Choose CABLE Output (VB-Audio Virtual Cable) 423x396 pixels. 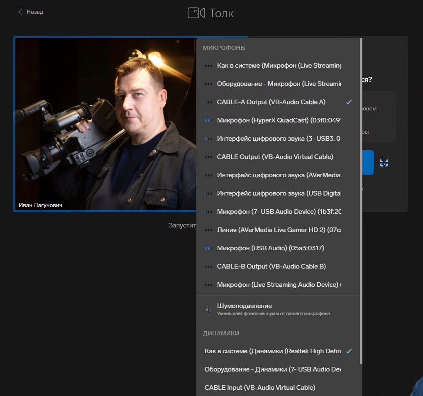tap(278, 157)
